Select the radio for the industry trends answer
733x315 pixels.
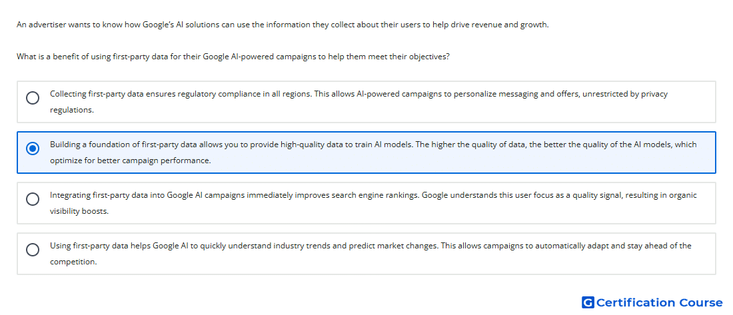[33, 250]
